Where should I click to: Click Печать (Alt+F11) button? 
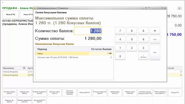[85, 92]
